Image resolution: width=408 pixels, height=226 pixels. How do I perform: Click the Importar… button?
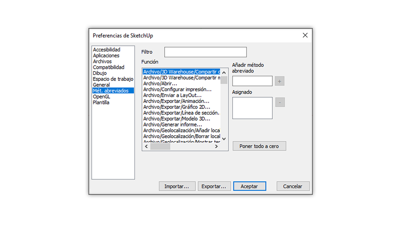pos(177,186)
